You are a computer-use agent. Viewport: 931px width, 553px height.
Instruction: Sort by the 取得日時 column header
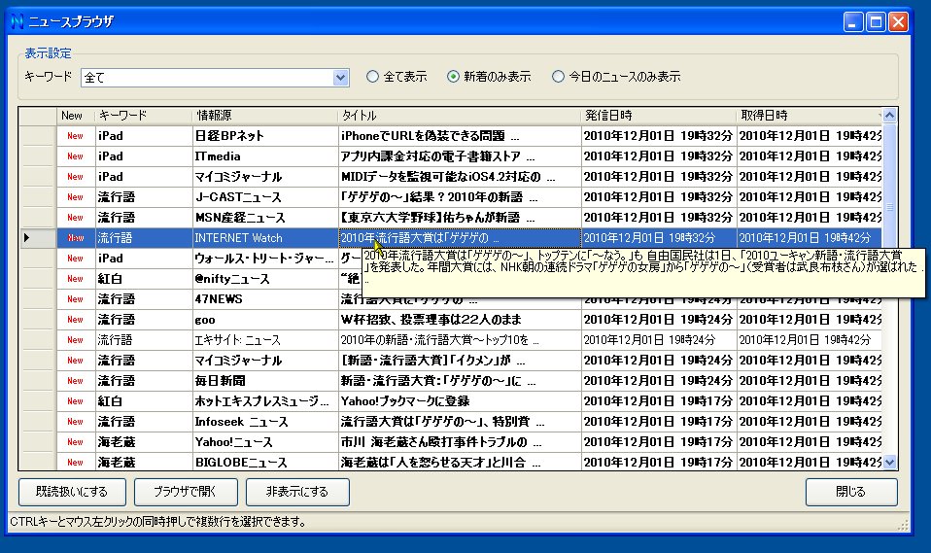[x=810, y=116]
